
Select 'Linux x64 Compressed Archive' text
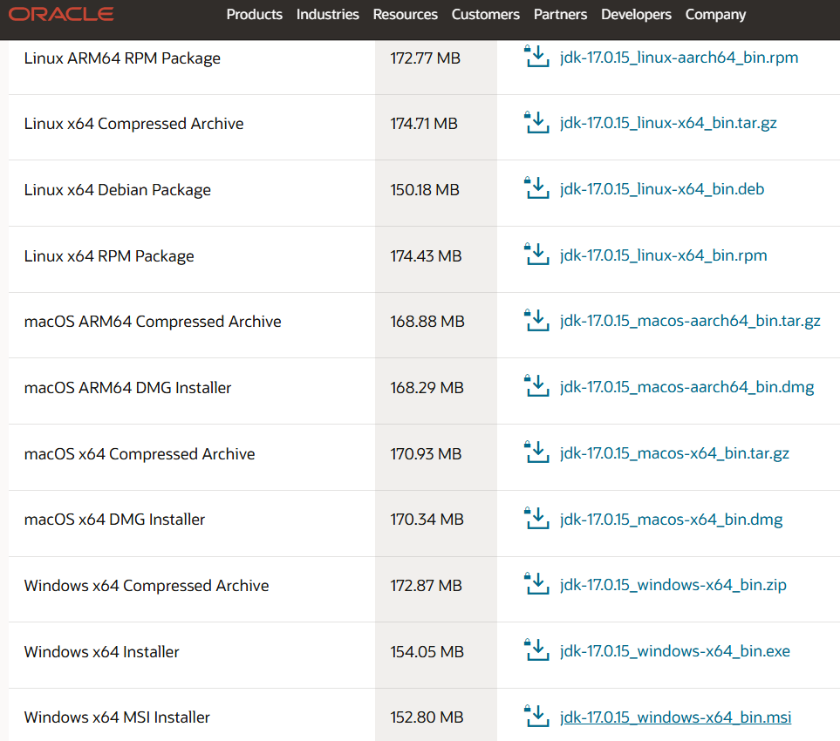point(134,124)
